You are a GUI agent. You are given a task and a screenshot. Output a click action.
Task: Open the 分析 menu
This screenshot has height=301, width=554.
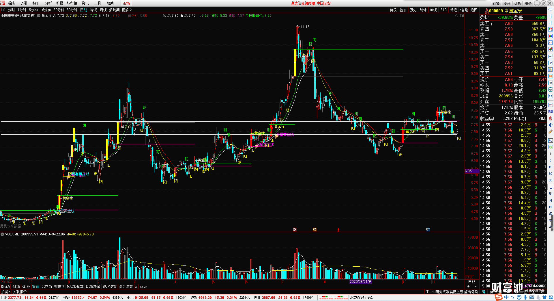[48, 3]
